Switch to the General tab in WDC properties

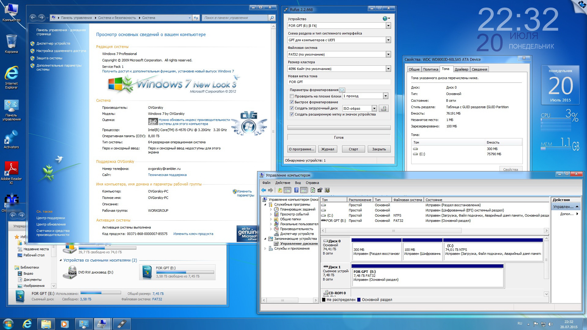(x=414, y=69)
